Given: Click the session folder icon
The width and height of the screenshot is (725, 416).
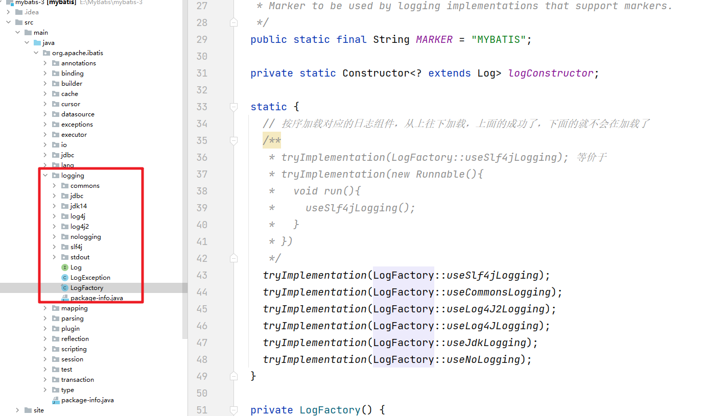Looking at the screenshot, I should click(x=56, y=359).
